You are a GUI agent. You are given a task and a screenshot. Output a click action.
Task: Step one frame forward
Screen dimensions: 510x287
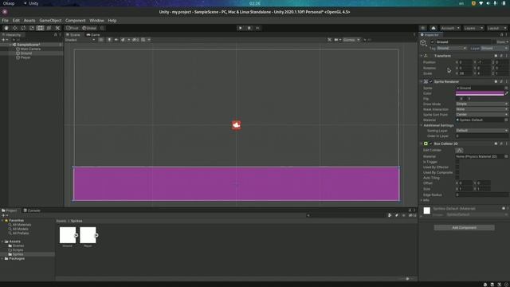pos(257,28)
